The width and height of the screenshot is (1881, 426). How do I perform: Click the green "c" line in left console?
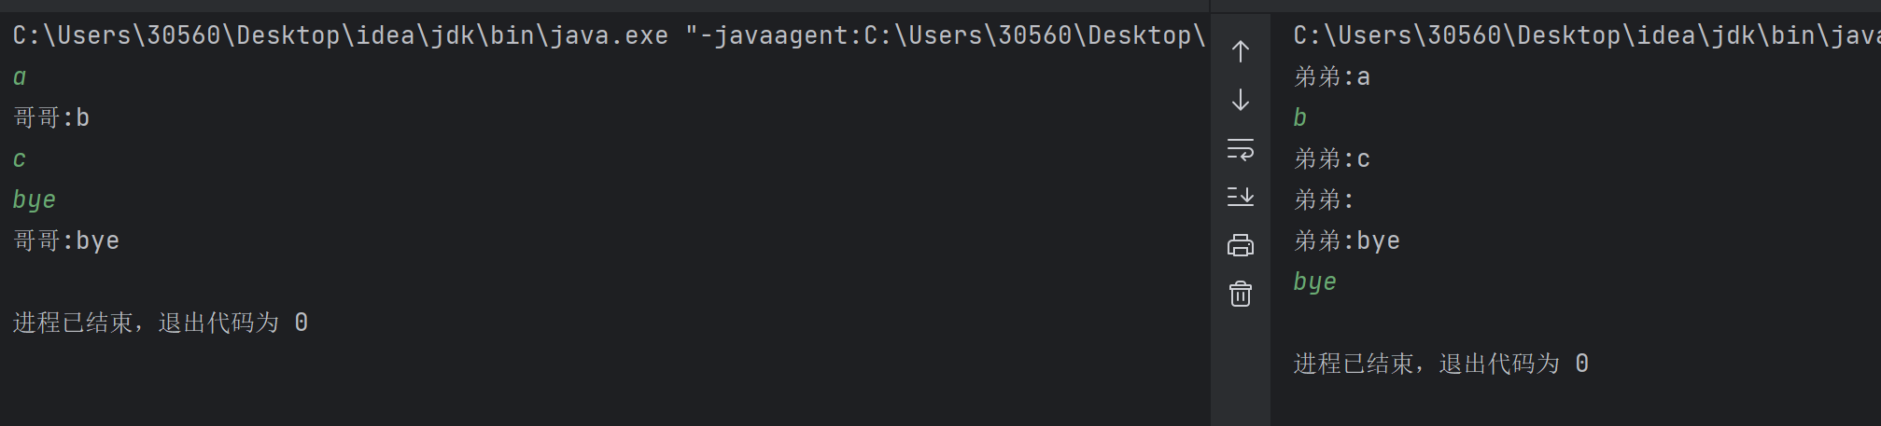[20, 159]
